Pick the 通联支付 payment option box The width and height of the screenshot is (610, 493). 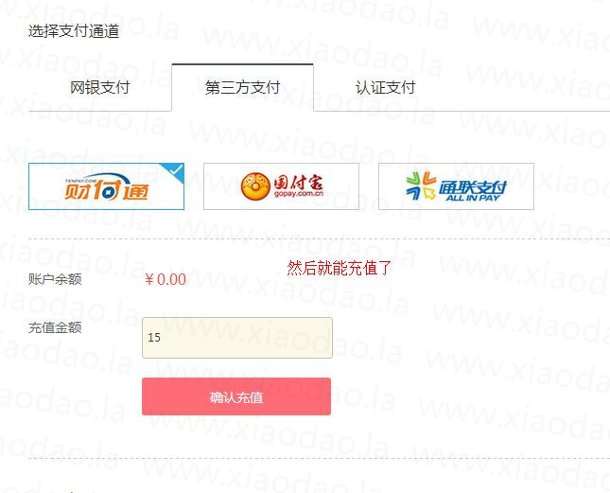pyautogui.click(x=457, y=186)
